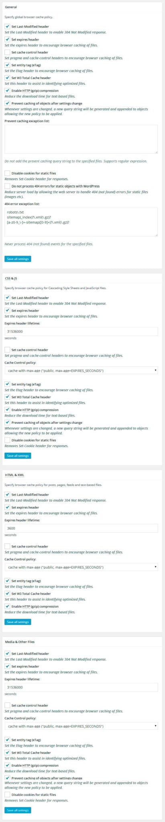This screenshot has height=822, width=165.
Task: Click Save all settings in General section
Action: [x=18, y=259]
